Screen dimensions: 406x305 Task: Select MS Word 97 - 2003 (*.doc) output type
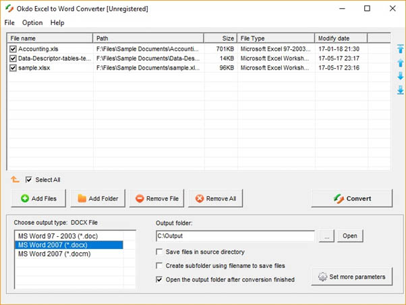pos(69,236)
